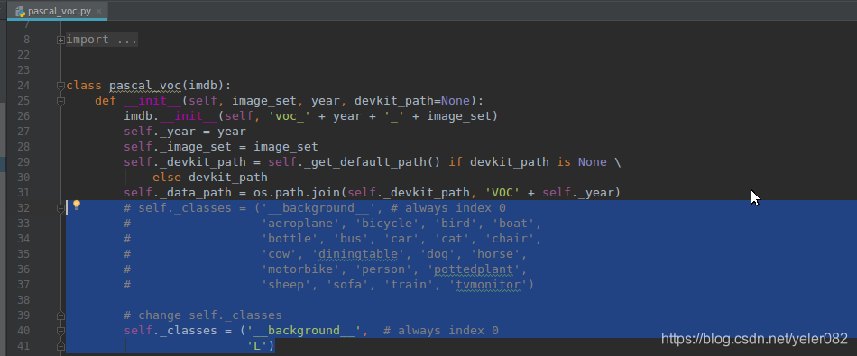857x356 pixels.
Task: Click the 'pottedplant' word
Action: pyautogui.click(x=474, y=269)
